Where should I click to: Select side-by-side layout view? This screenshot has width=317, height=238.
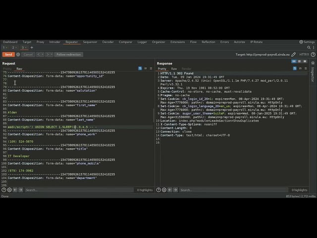pos(294,61)
